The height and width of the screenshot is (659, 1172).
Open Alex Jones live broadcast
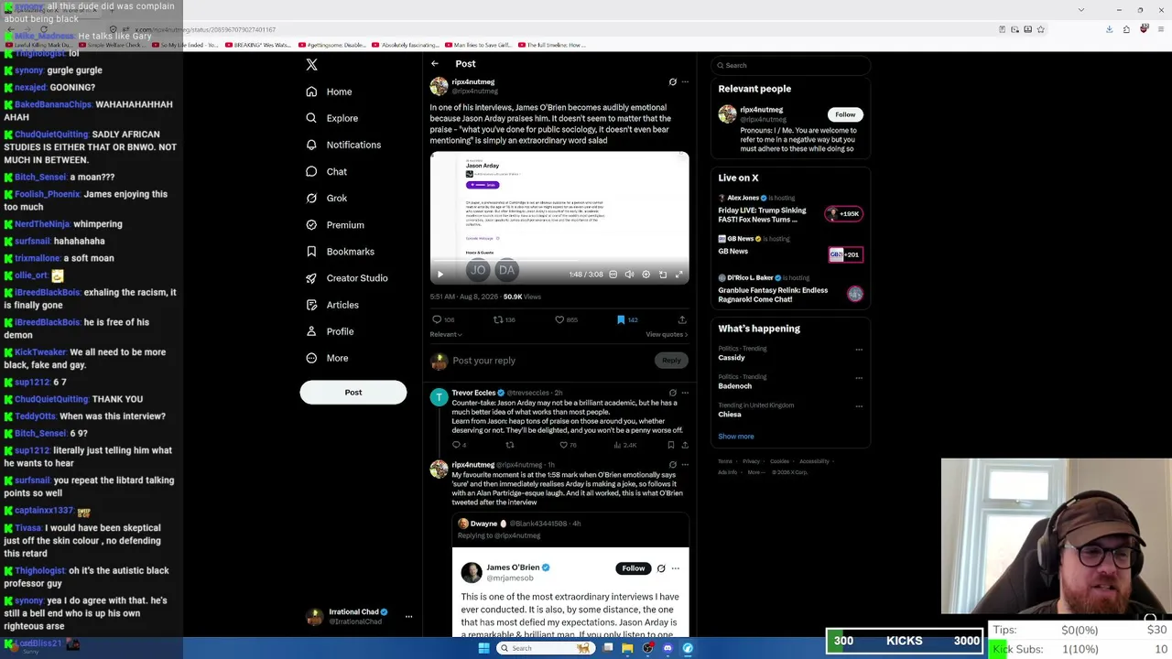pyautogui.click(x=790, y=210)
